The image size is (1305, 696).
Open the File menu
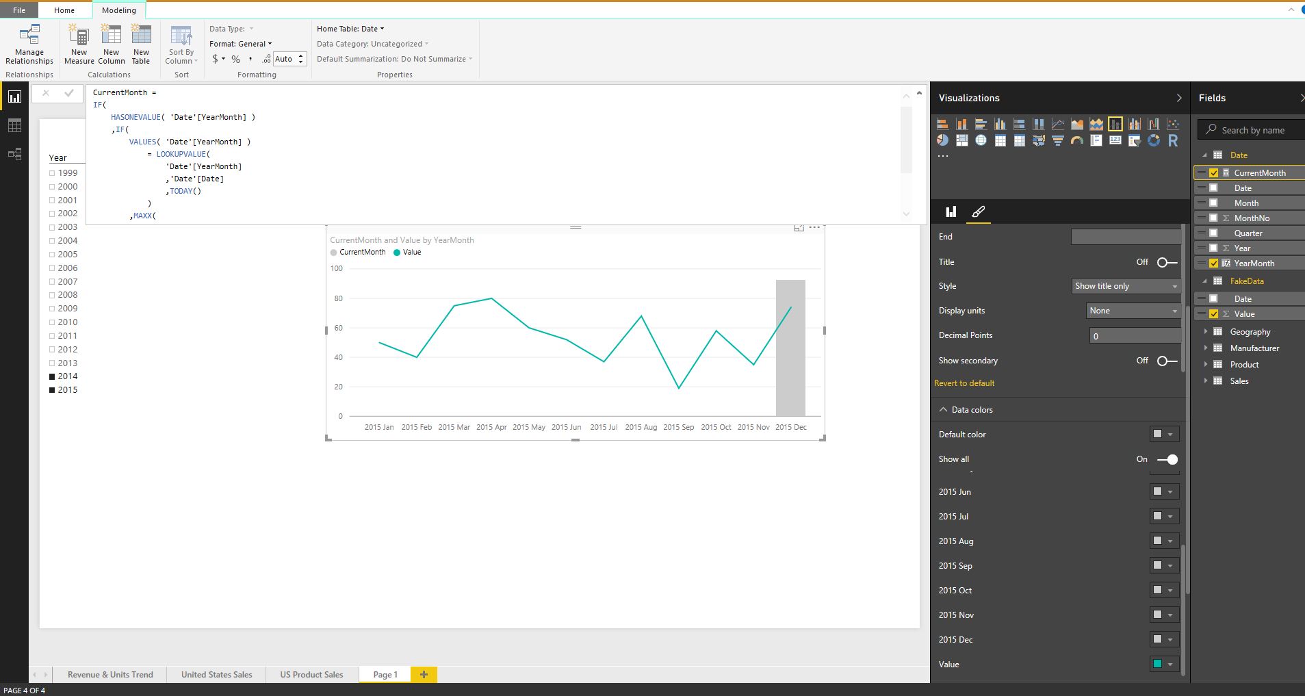(19, 10)
